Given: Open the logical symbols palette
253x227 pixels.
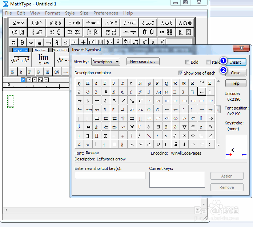Looking at the screenshot, I should (111, 23).
